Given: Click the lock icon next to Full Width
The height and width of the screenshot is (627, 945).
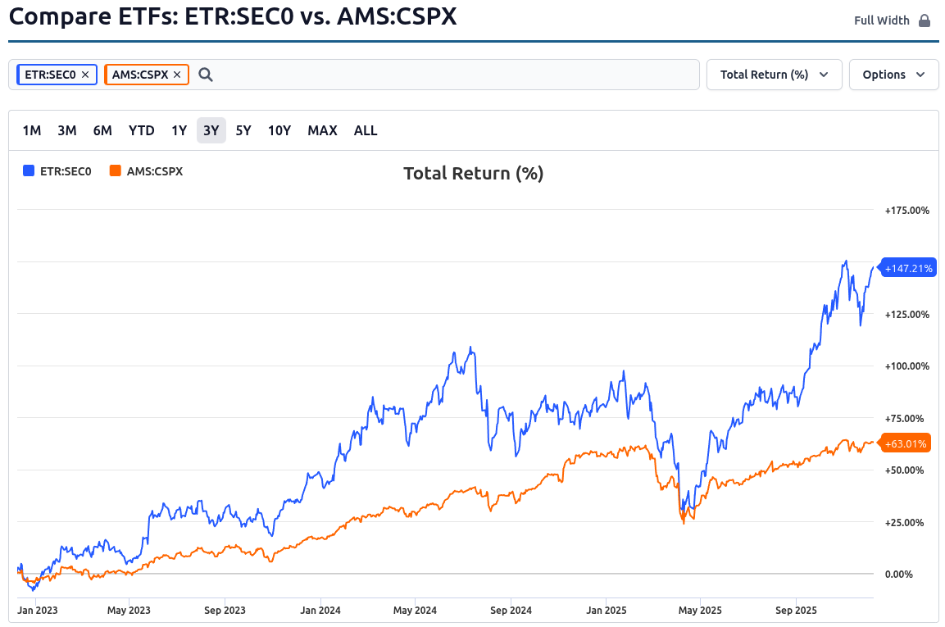Looking at the screenshot, I should click(925, 19).
